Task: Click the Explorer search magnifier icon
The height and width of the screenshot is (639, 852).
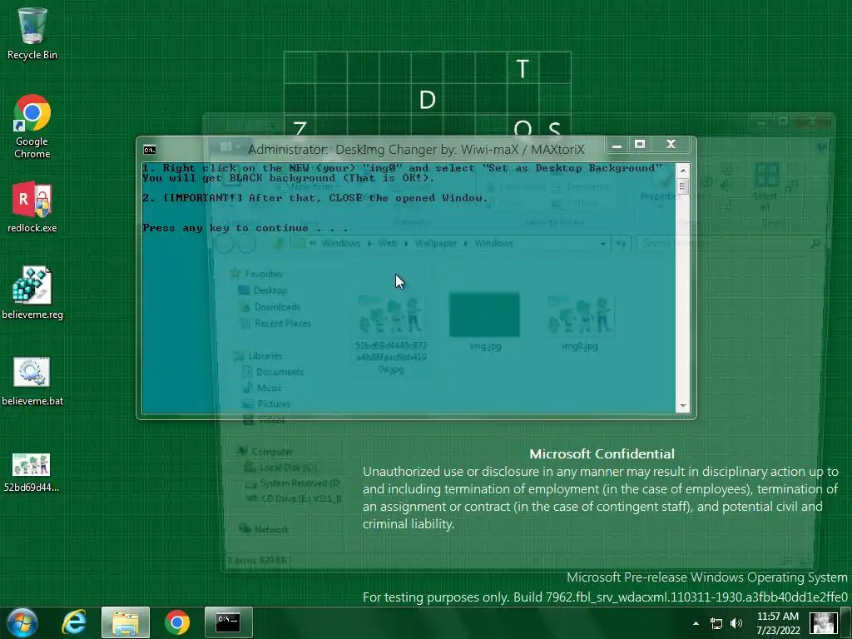Action: pyautogui.click(x=815, y=244)
